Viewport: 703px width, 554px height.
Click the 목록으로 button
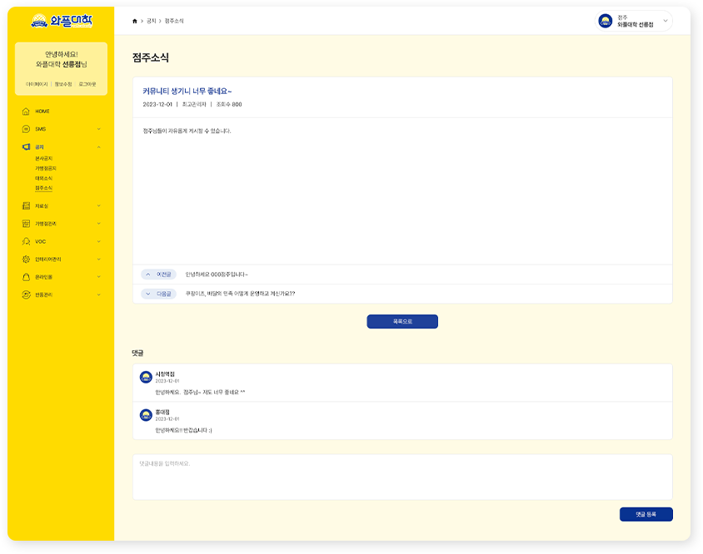401,321
